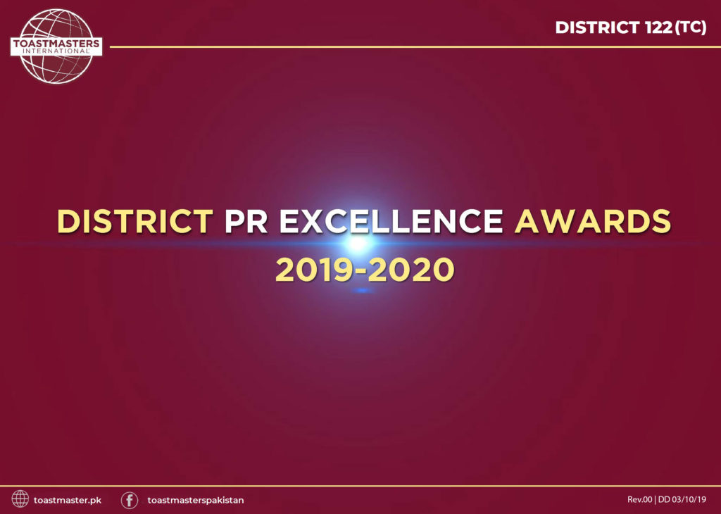The height and width of the screenshot is (514, 721).
Task: Open the toastmaster.pk website link
Action: 68,500
